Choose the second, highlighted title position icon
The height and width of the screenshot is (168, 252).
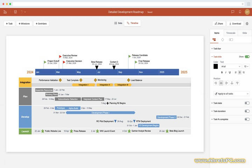point(221,83)
